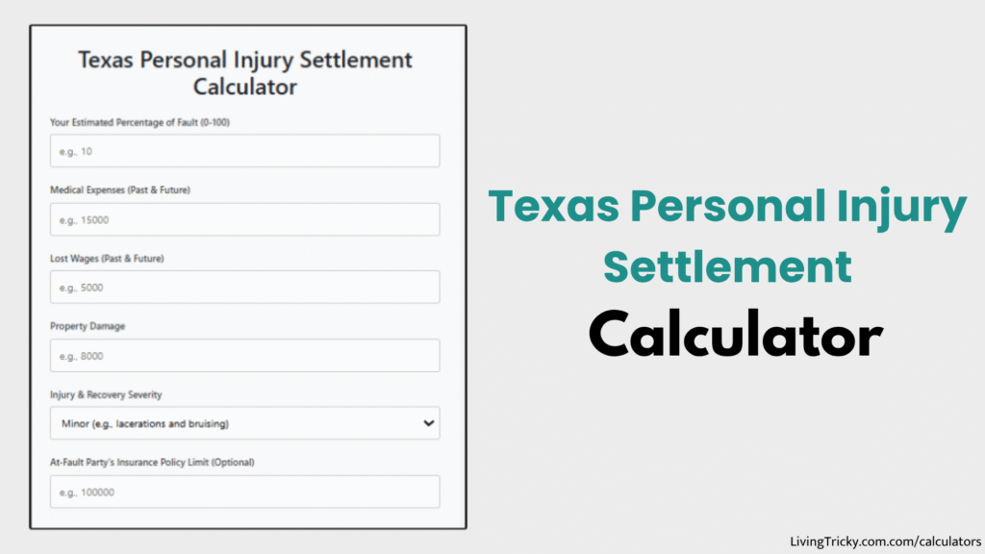Focus the Property Damage input box
The height and width of the screenshot is (554, 985).
point(244,355)
